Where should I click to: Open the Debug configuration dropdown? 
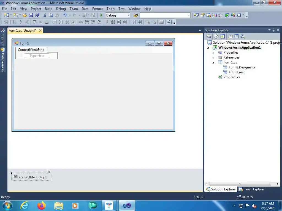[128, 15]
